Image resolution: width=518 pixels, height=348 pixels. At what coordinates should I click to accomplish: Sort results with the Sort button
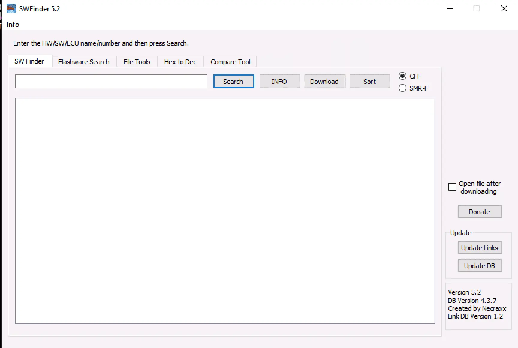click(x=369, y=82)
